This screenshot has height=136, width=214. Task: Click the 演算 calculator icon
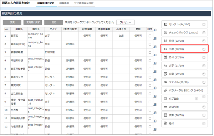(x=165, y=115)
